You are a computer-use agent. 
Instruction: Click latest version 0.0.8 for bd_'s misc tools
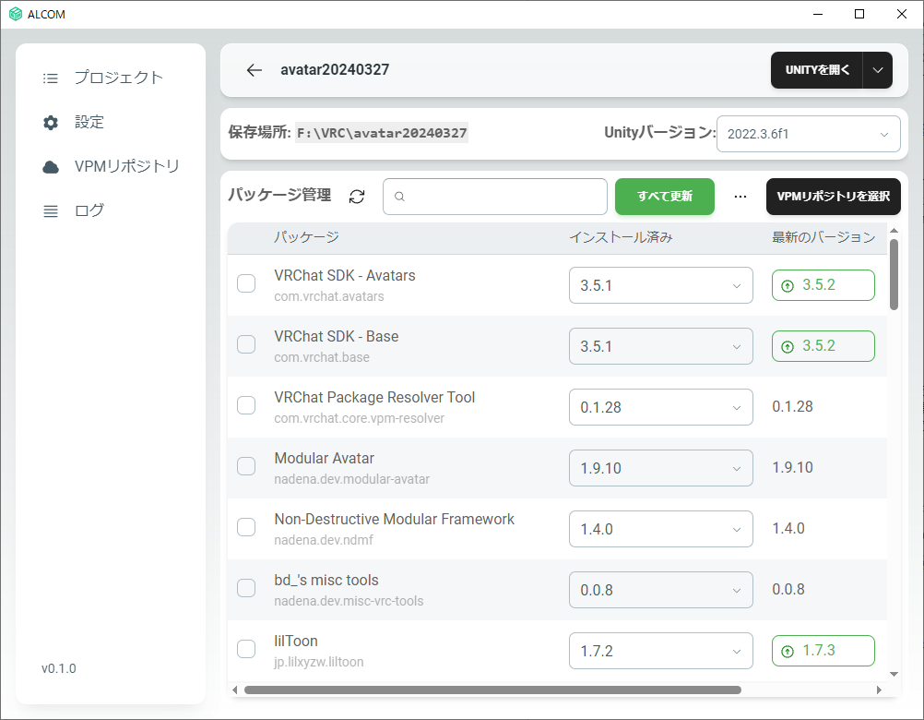tap(788, 589)
